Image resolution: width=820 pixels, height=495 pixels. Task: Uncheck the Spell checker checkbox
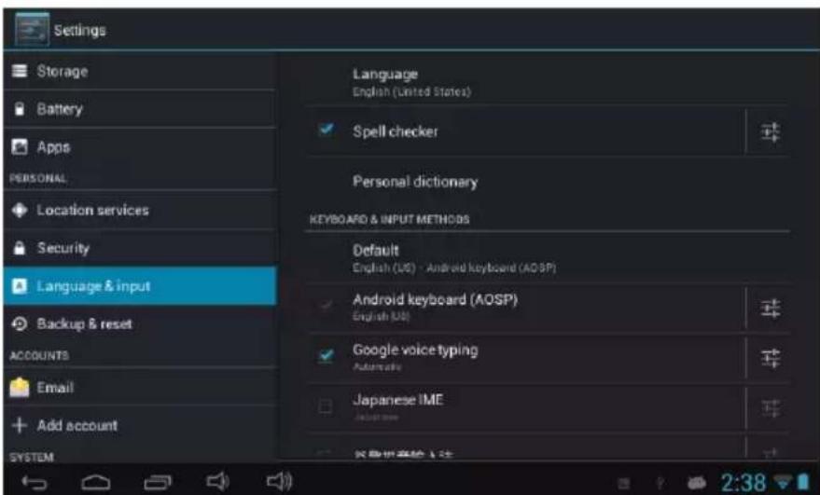click(326, 129)
